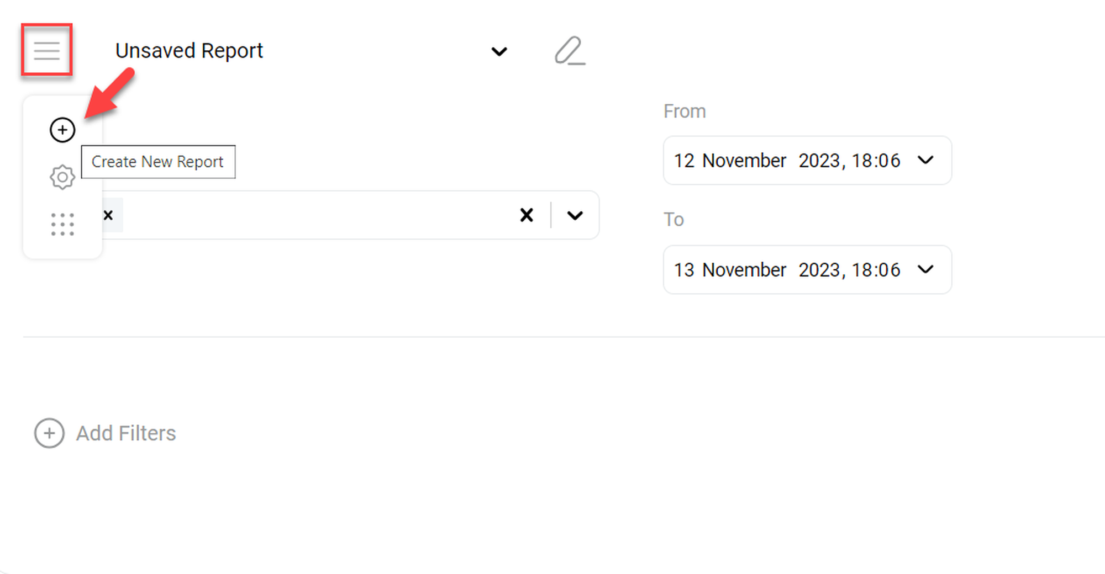Remove the selected tag chip
Viewport: 1105px width, 574px height.
pyautogui.click(x=108, y=215)
